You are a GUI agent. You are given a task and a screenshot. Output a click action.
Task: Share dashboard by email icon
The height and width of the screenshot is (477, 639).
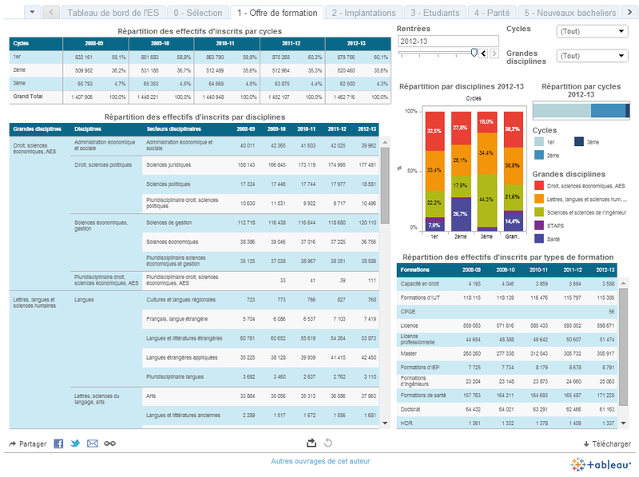point(93,443)
